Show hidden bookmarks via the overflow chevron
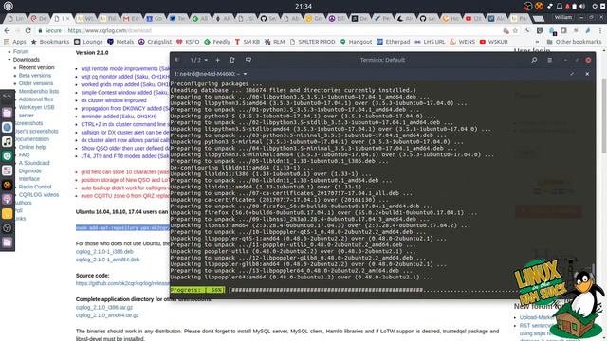 click(x=537, y=42)
